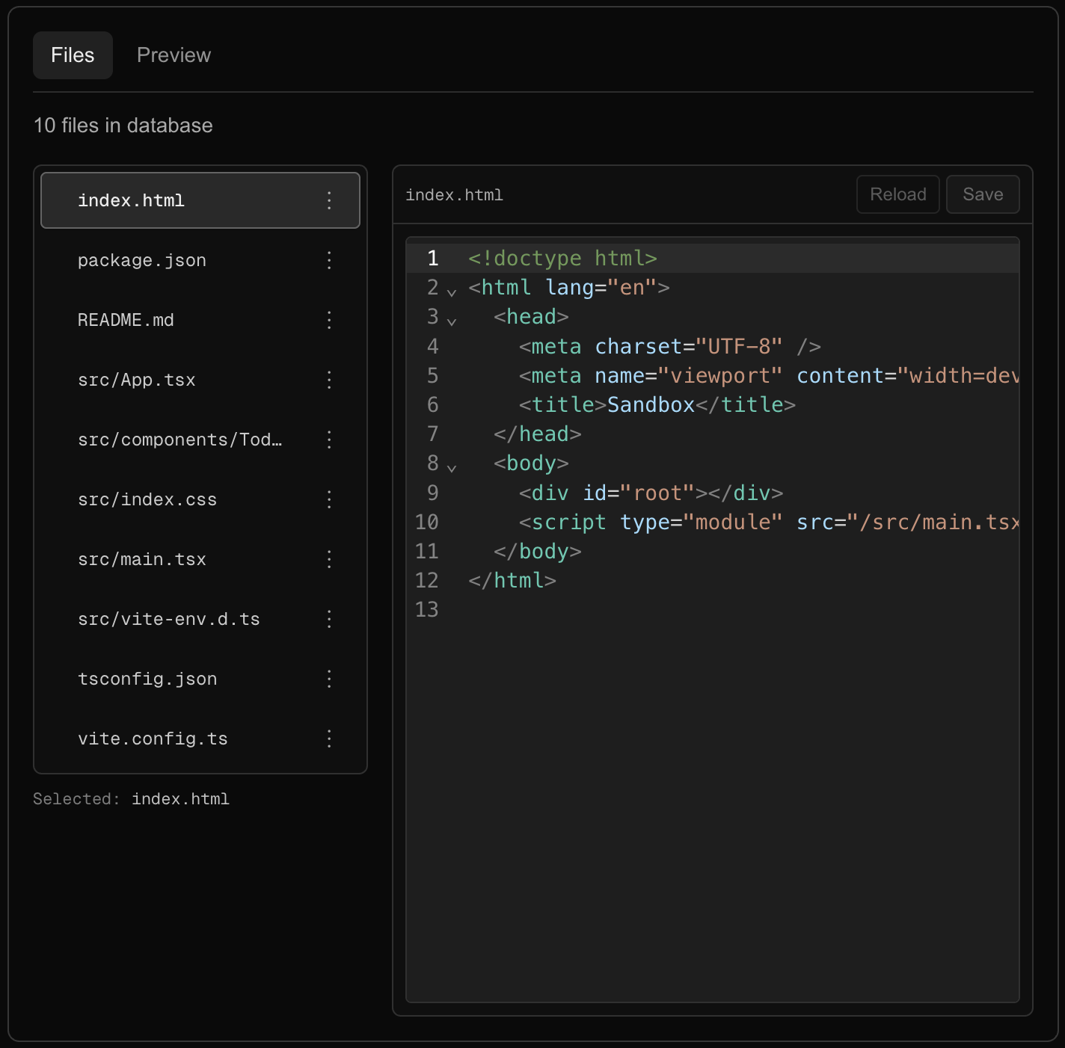Open the options menu for src/vite-env.d.ts

pos(329,618)
